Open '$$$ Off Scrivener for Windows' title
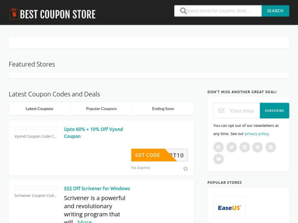298x223 pixels. (97, 188)
